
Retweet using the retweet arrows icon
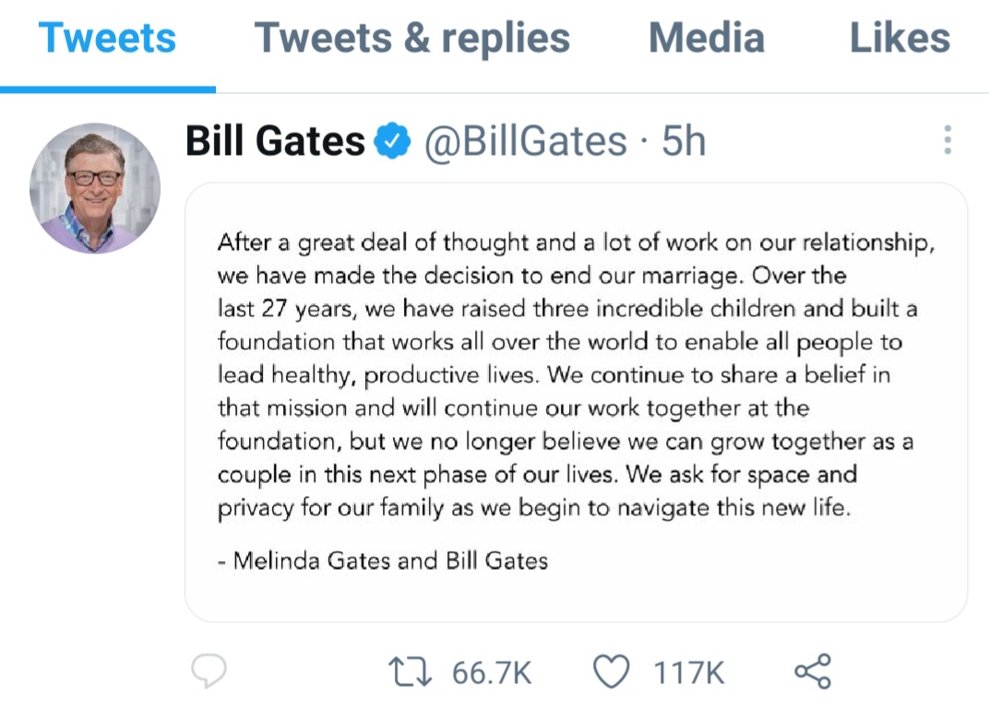pos(410,671)
